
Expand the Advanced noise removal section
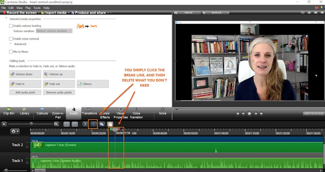[x=11, y=44]
